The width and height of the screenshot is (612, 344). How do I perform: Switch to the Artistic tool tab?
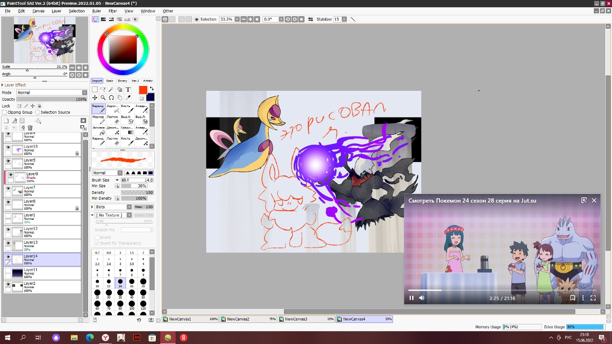tap(148, 81)
